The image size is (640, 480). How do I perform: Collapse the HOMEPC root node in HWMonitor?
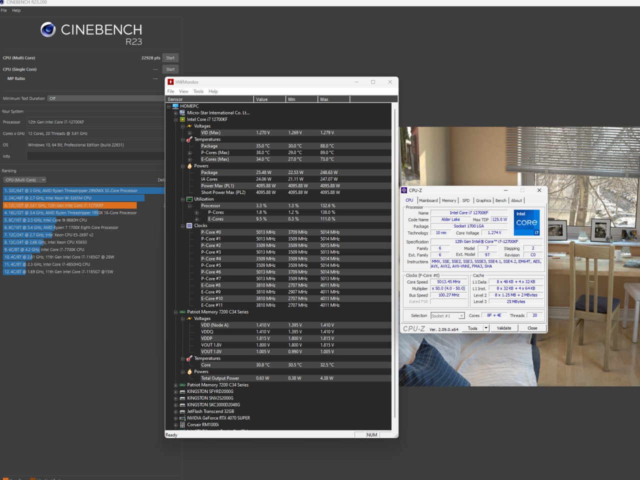tap(168, 106)
